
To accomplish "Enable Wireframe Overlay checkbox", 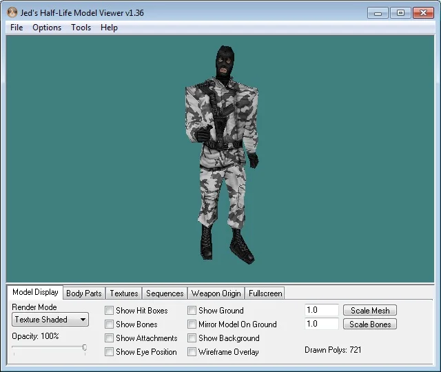I will [192, 352].
